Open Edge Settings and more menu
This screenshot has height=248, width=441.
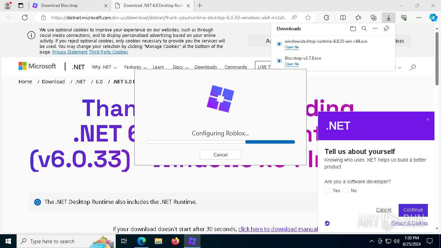419,18
